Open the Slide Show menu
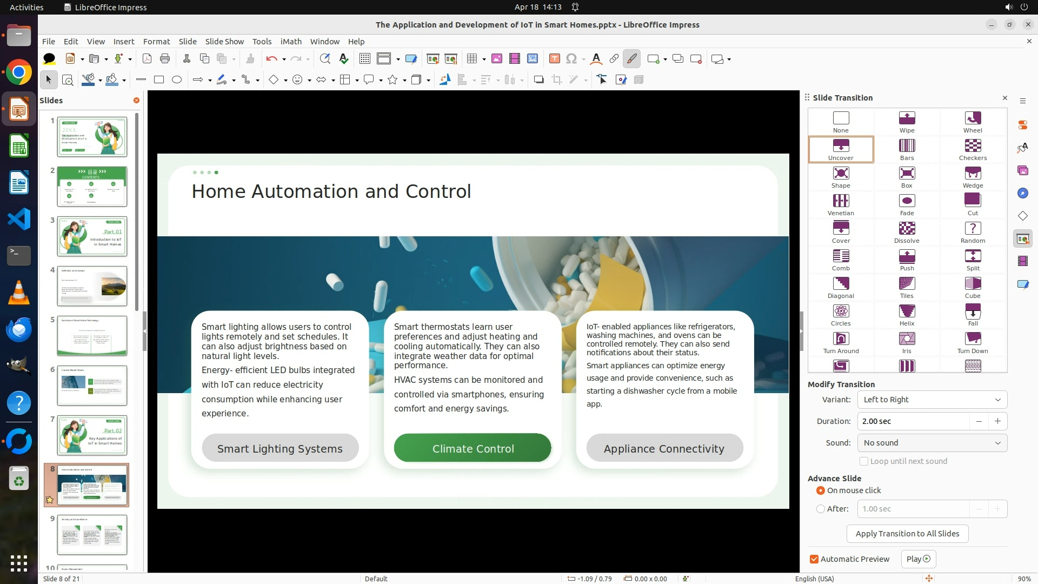The height and width of the screenshot is (584, 1038). pos(224,42)
